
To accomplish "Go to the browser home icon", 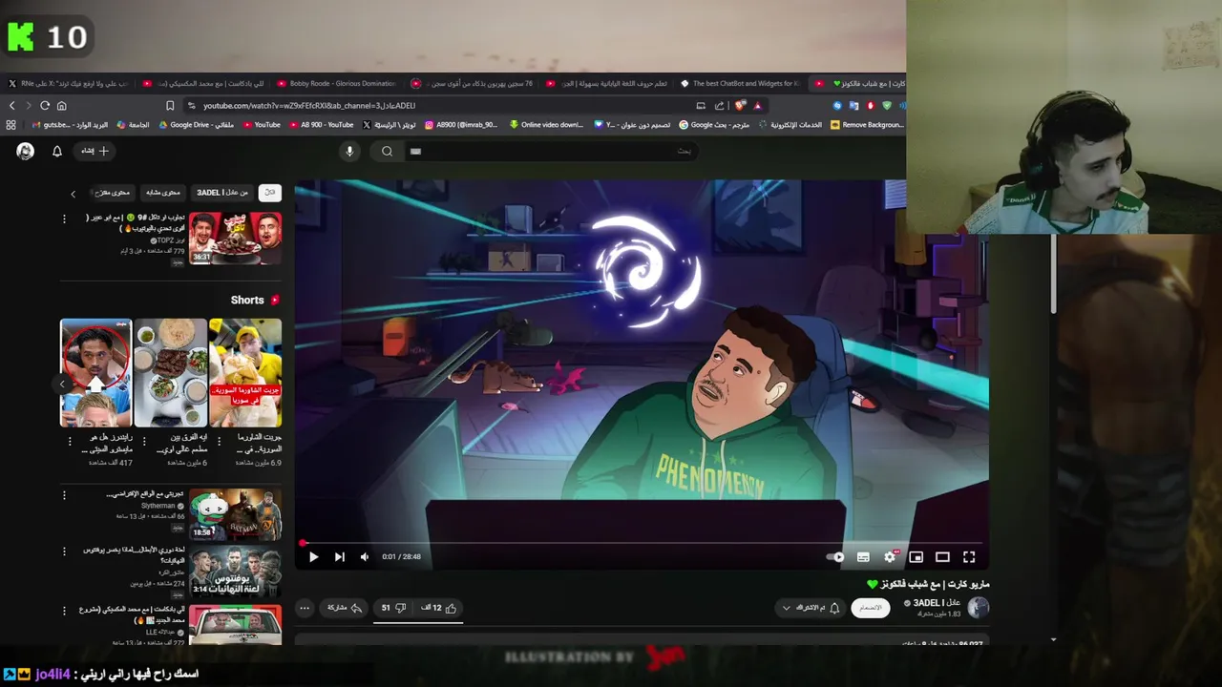I will [61, 106].
